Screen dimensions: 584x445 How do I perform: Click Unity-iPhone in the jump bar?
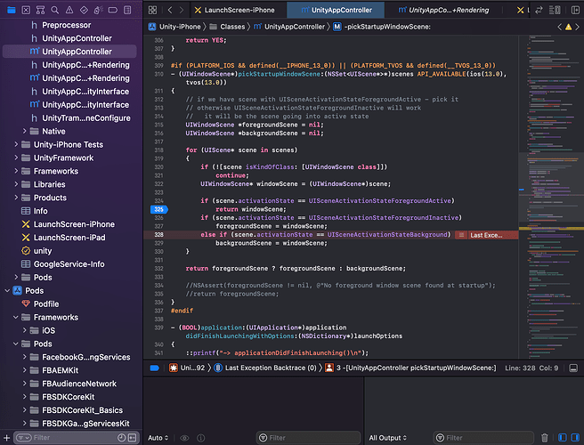pos(174,27)
